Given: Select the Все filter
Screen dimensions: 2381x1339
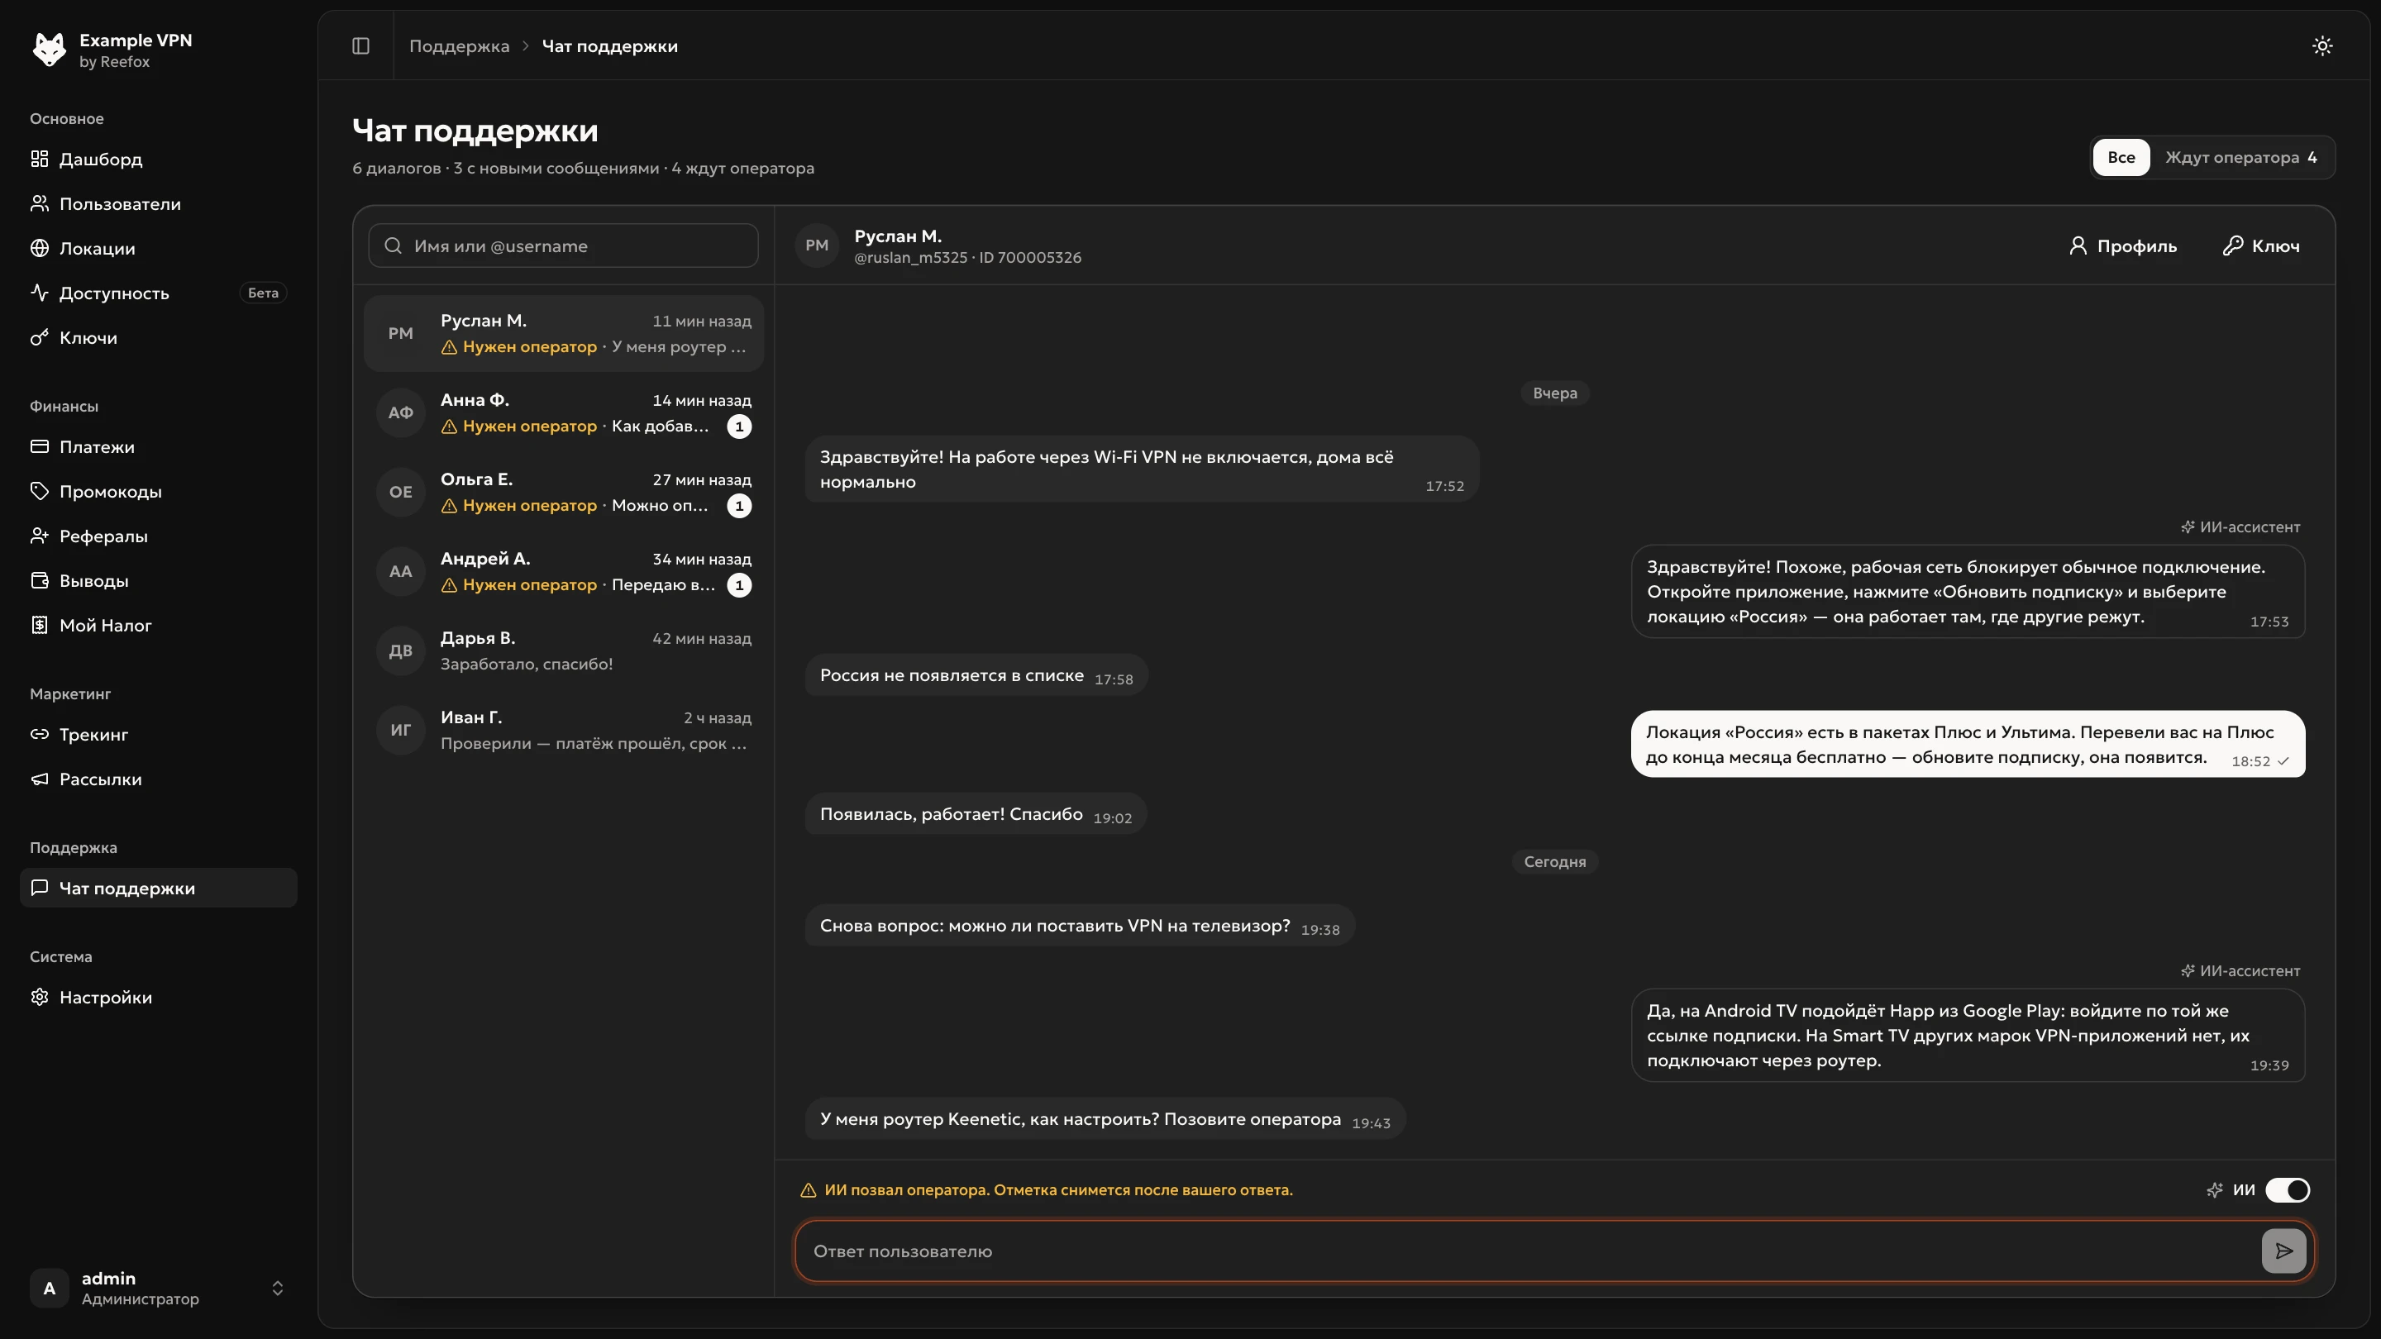Looking at the screenshot, I should click(x=2121, y=157).
